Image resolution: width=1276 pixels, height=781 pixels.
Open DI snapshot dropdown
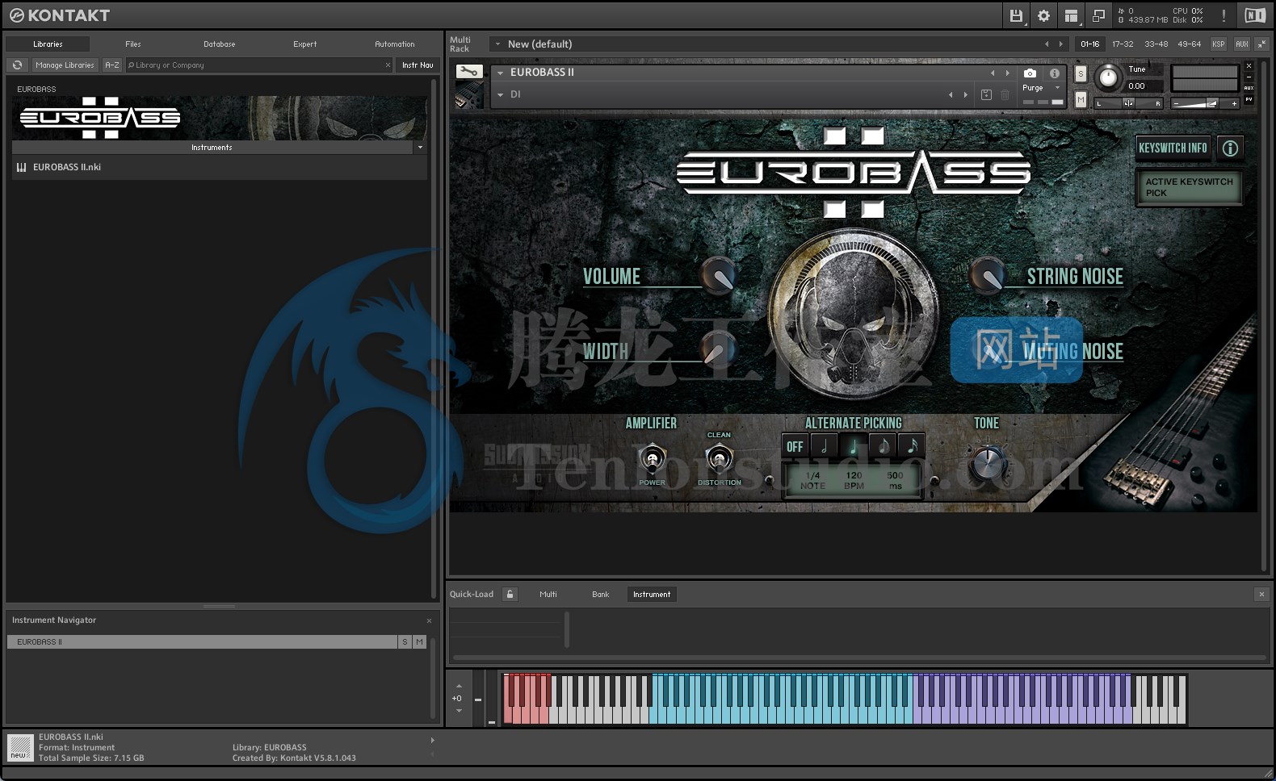[x=501, y=95]
